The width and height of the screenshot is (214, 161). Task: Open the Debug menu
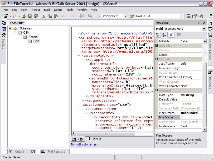point(58,10)
